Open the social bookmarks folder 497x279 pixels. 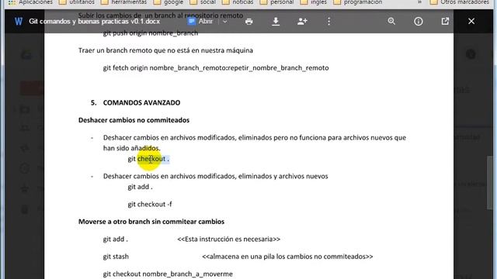click(x=203, y=2)
